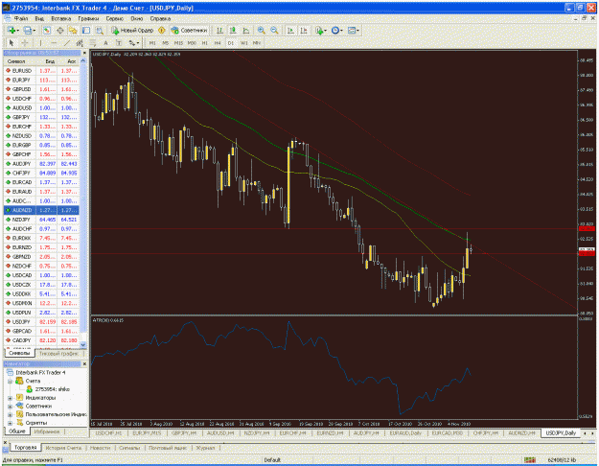The width and height of the screenshot is (599, 466).
Task: Open the MetaEditor yellow diamond icon
Action: pos(162,30)
